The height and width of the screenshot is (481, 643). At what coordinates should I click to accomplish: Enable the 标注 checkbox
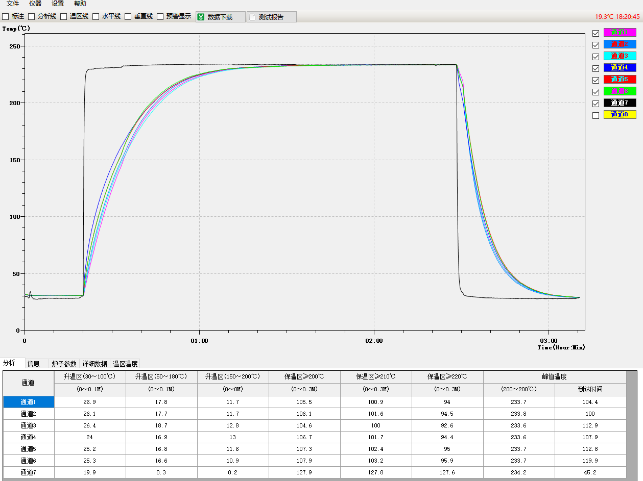[6, 16]
